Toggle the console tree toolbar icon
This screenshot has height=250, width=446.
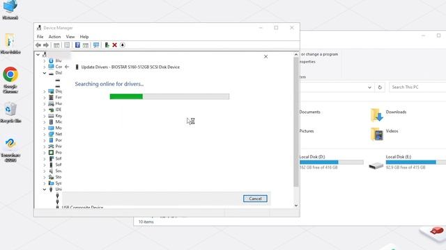pyautogui.click(x=56, y=45)
